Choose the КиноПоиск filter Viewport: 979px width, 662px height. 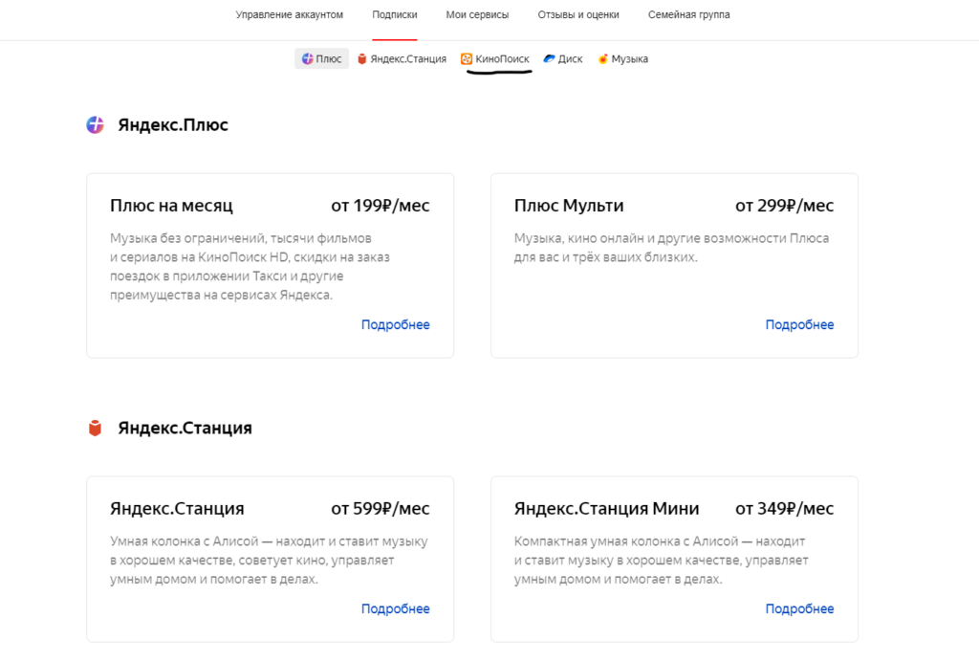point(495,58)
